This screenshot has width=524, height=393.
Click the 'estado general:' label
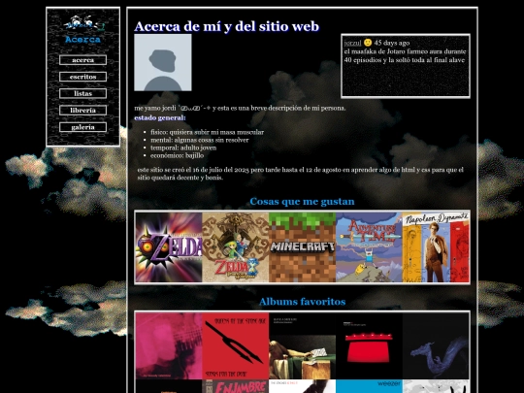click(160, 117)
